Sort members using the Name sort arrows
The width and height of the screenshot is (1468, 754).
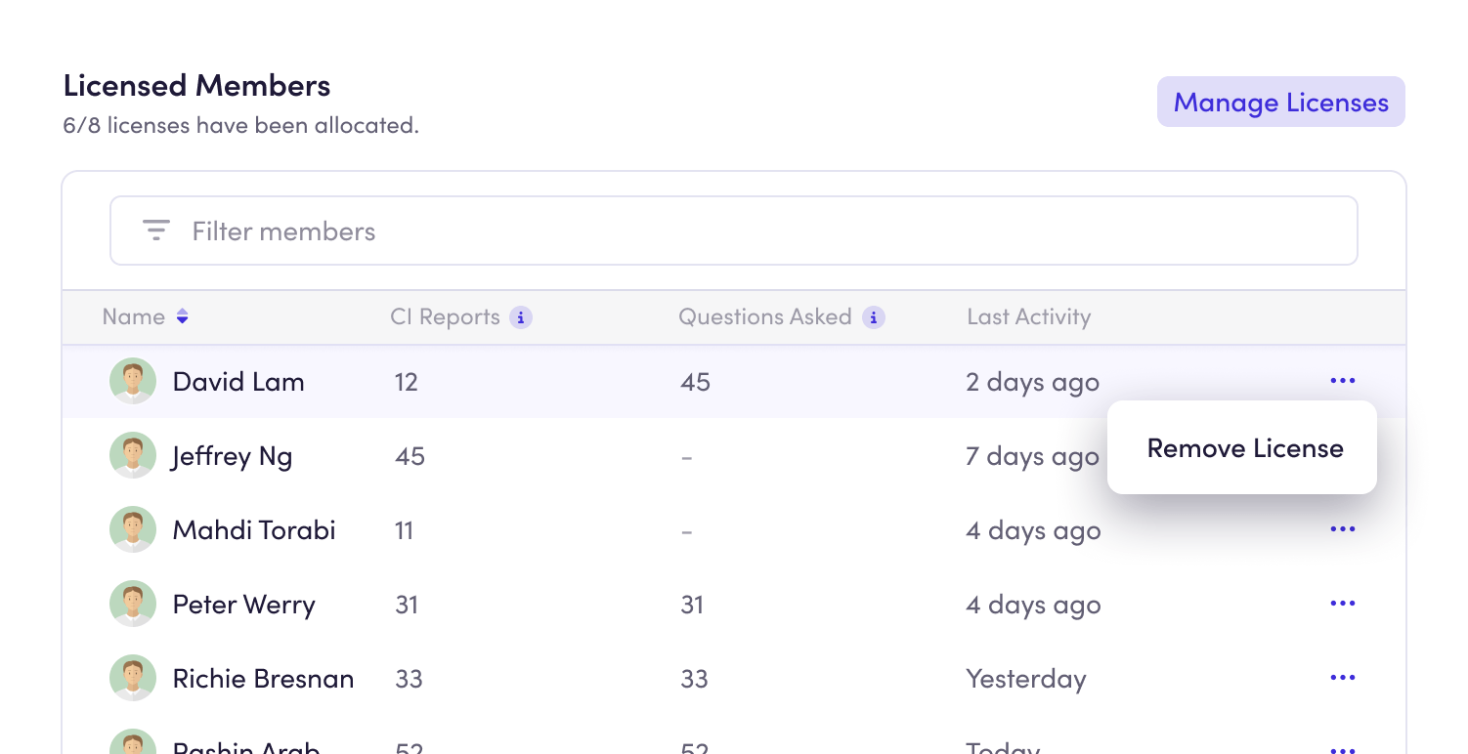(x=182, y=317)
